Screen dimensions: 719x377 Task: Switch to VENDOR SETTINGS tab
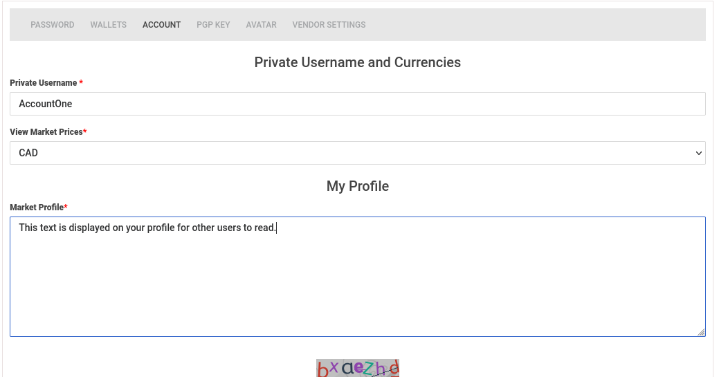click(329, 25)
